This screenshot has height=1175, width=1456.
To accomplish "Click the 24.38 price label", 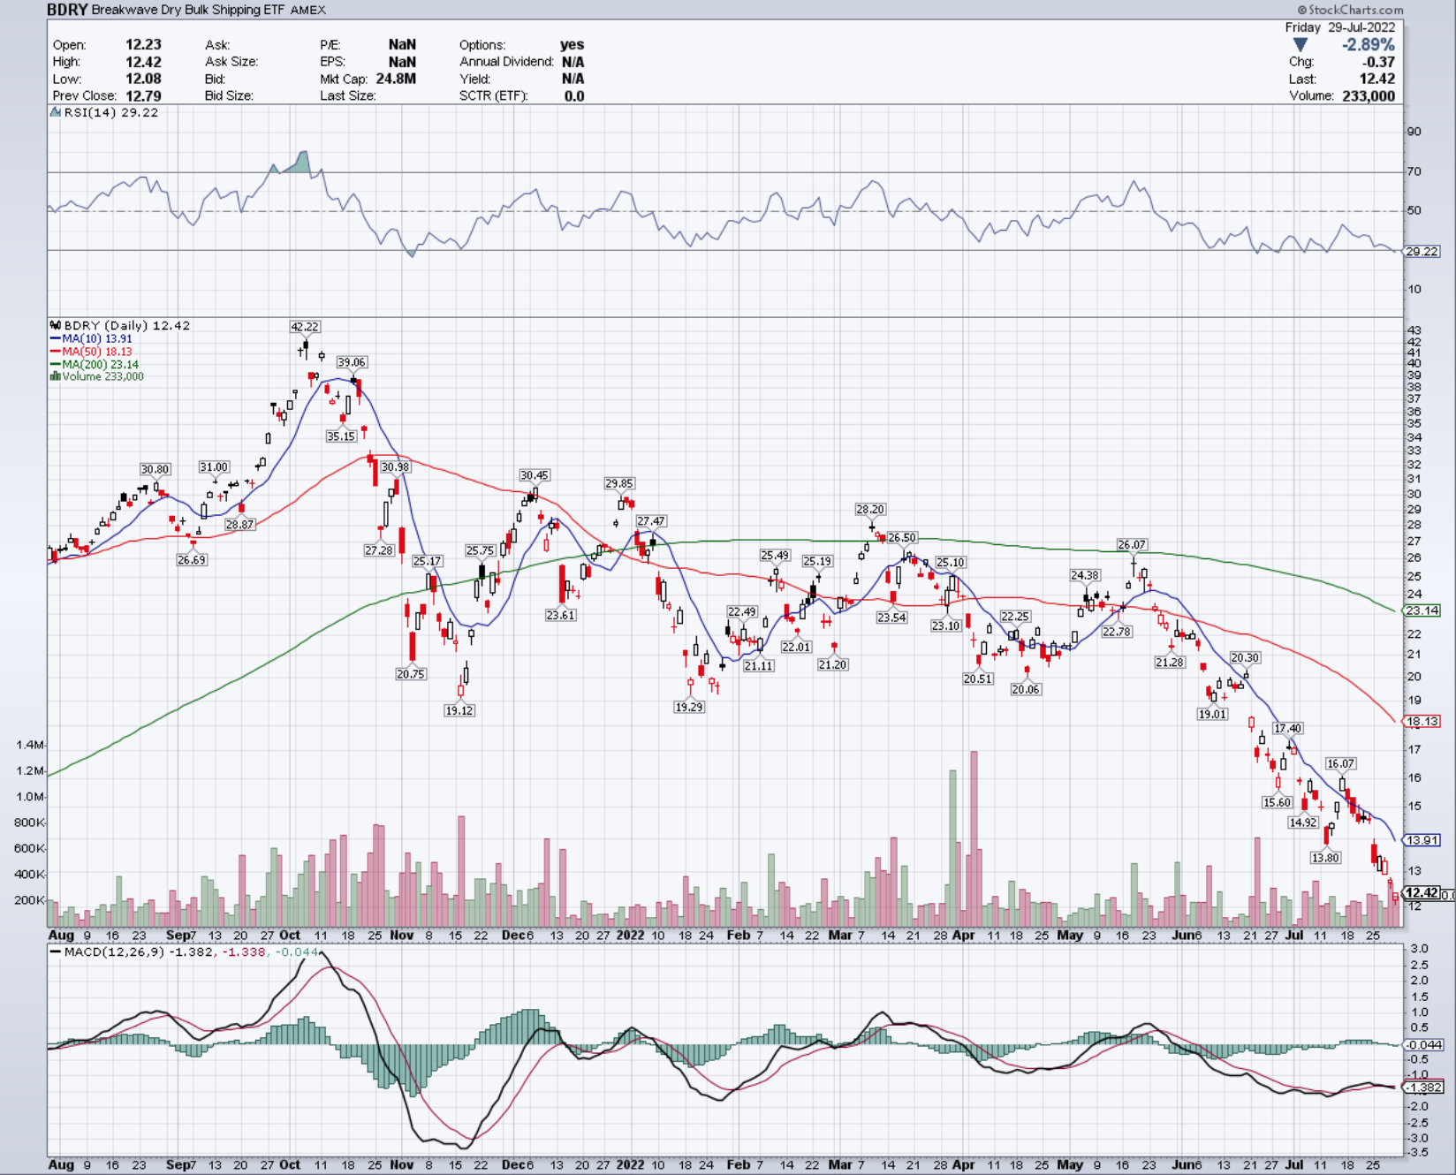I will pos(1085,576).
